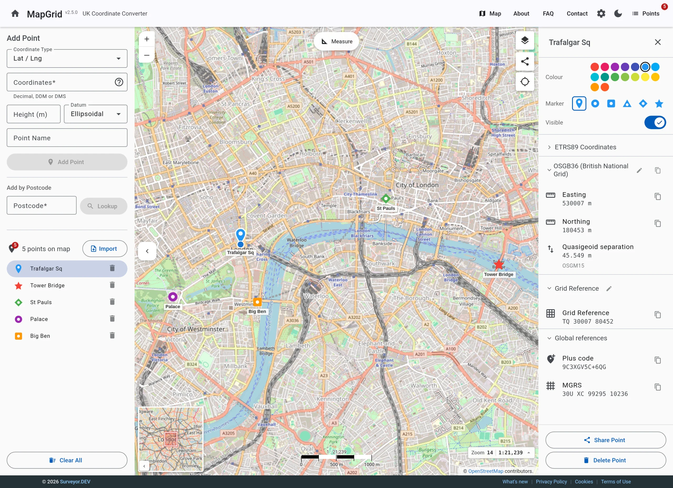
Task: Click the Share Point button
Action: (605, 440)
